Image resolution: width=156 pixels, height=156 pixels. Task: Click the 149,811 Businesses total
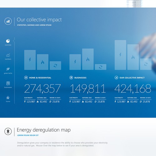coord(88,89)
